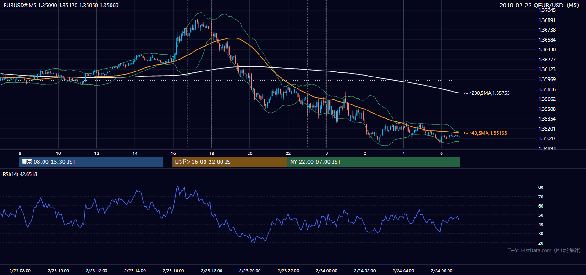The image size is (586, 275).
Task: Click price axis value 1.36430
Action: [547, 49]
